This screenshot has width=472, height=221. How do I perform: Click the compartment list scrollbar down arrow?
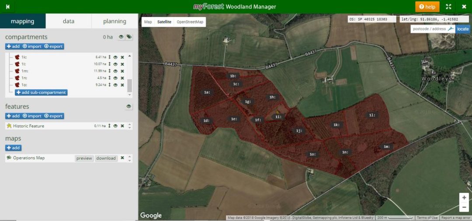click(x=130, y=95)
